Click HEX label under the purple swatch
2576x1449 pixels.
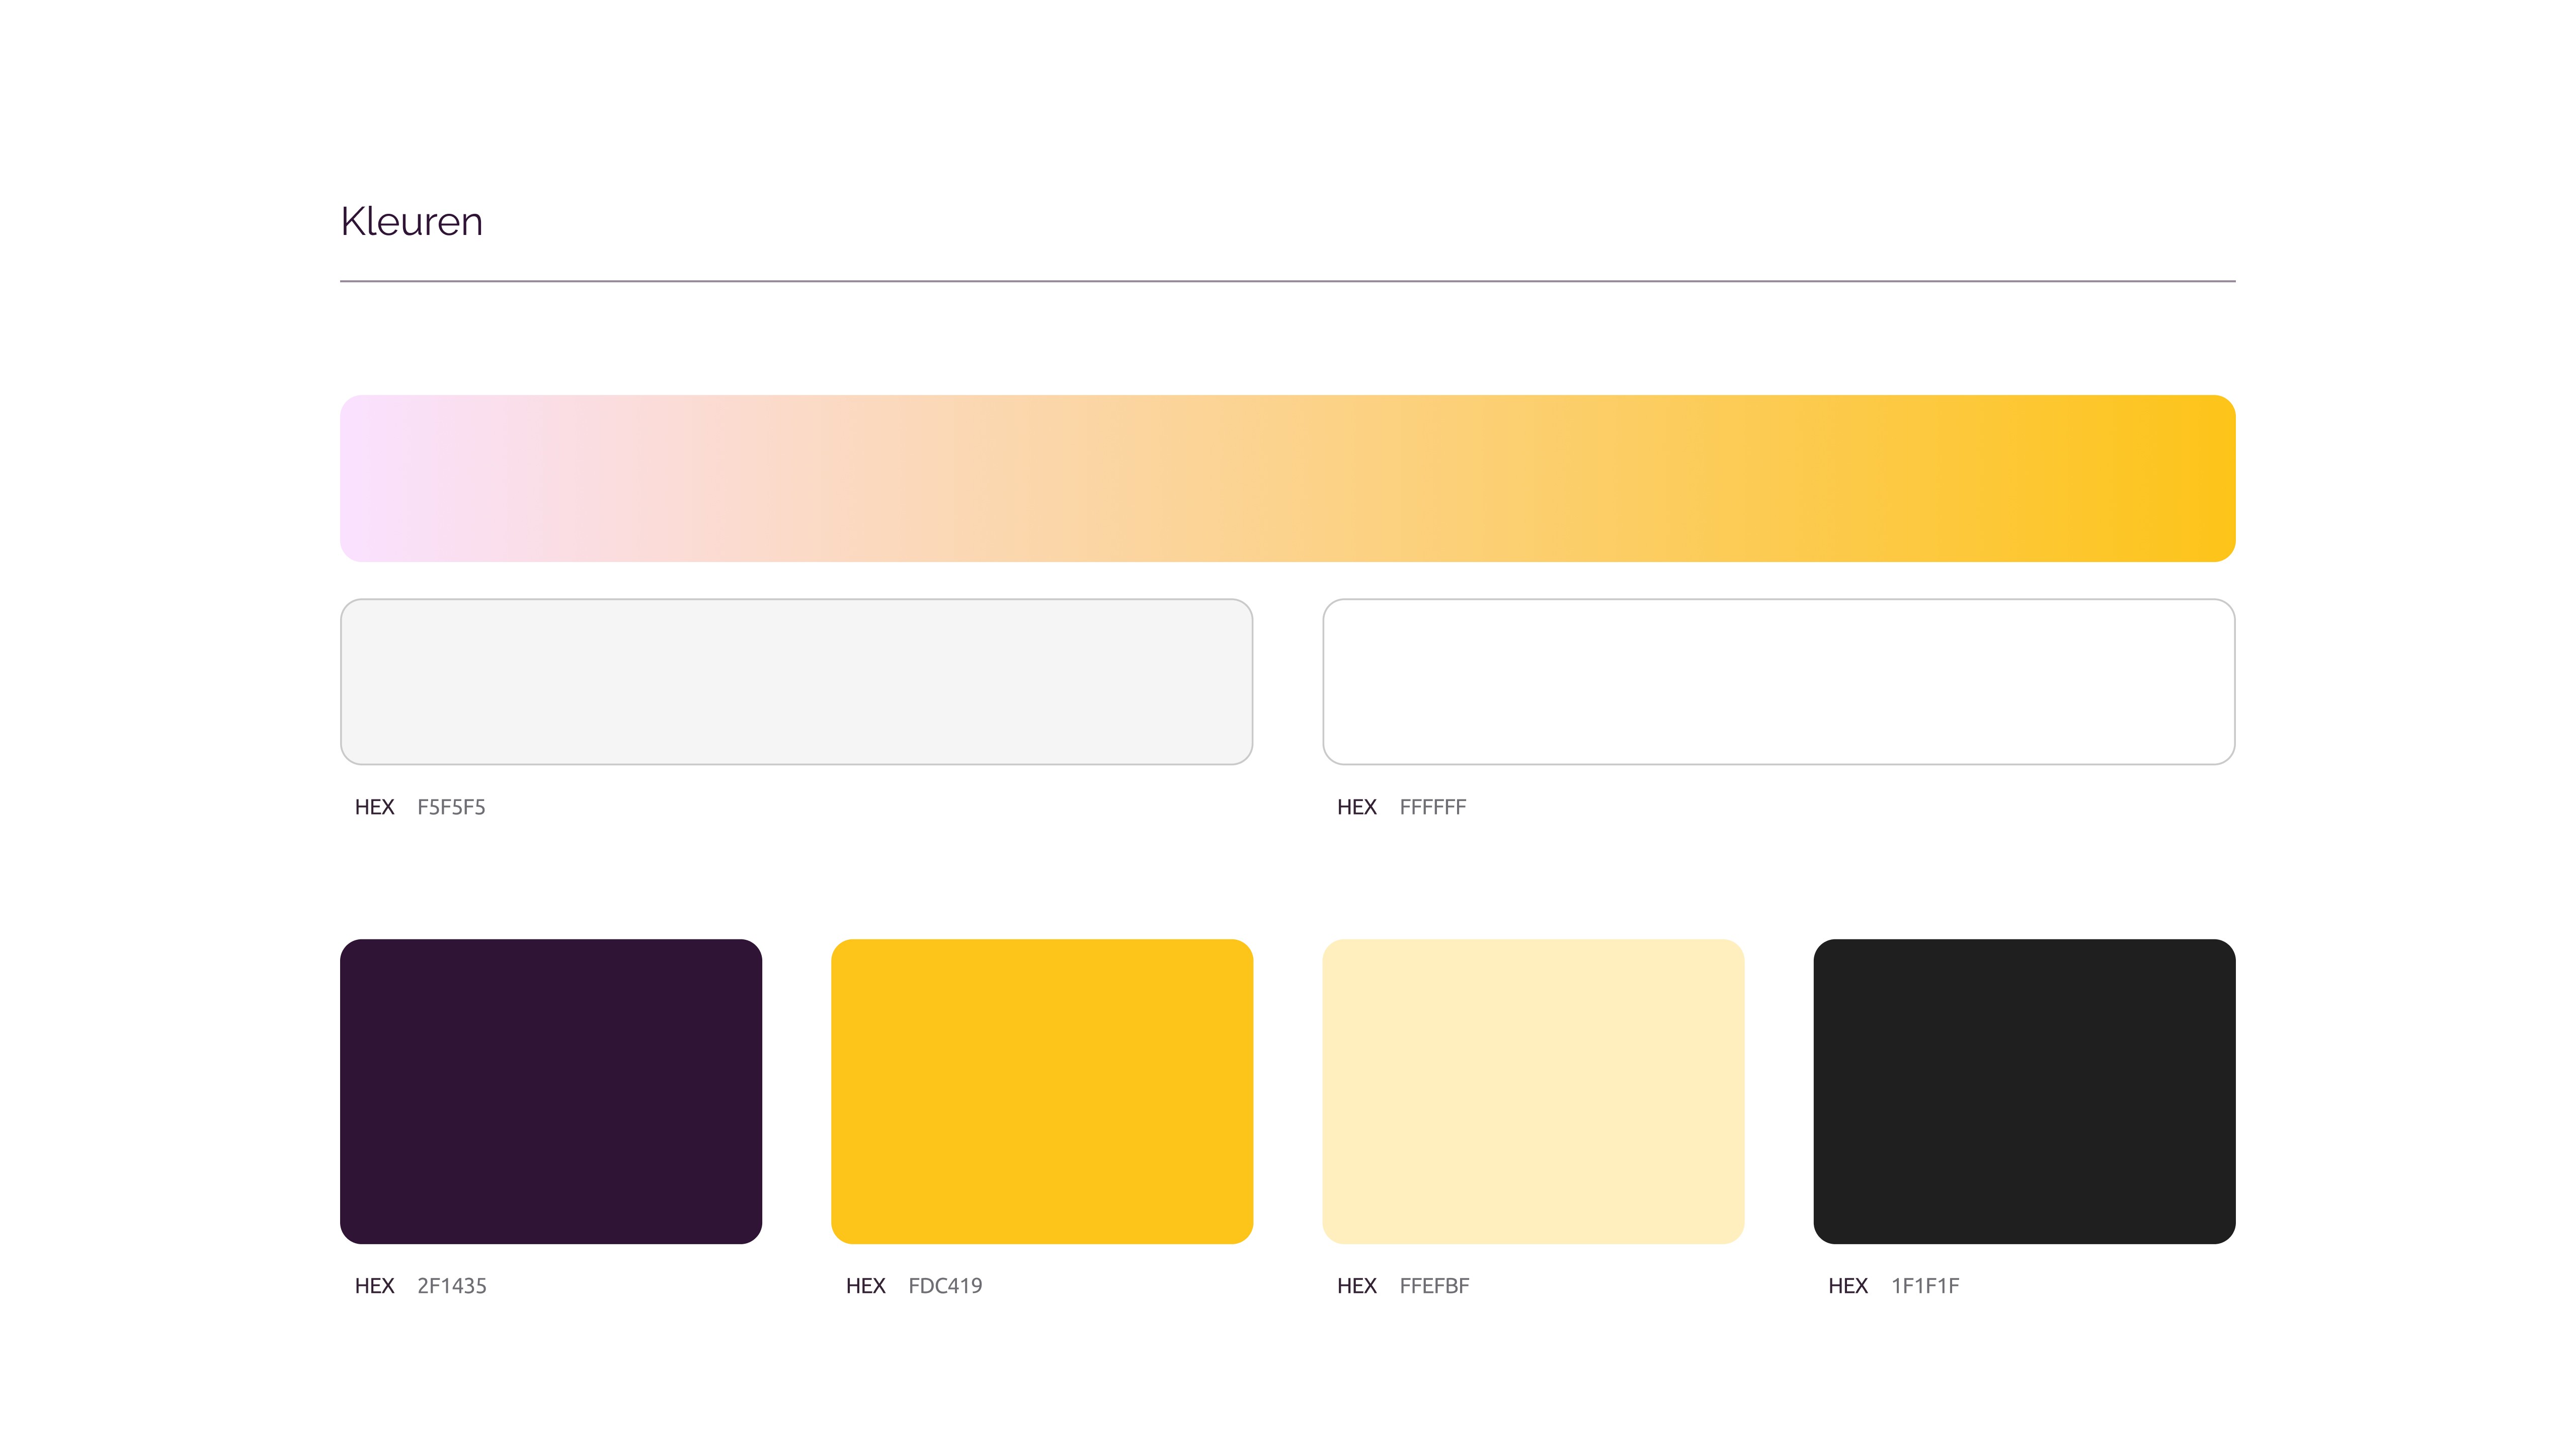tap(374, 1286)
